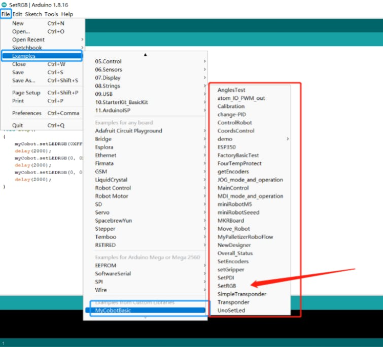This screenshot has height=347, width=383.
Task: Select MyCobotBasic library examples
Action: click(145, 310)
